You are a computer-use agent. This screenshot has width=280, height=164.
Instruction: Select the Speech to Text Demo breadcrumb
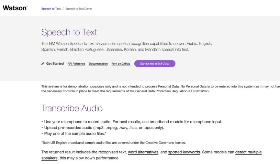79,9
